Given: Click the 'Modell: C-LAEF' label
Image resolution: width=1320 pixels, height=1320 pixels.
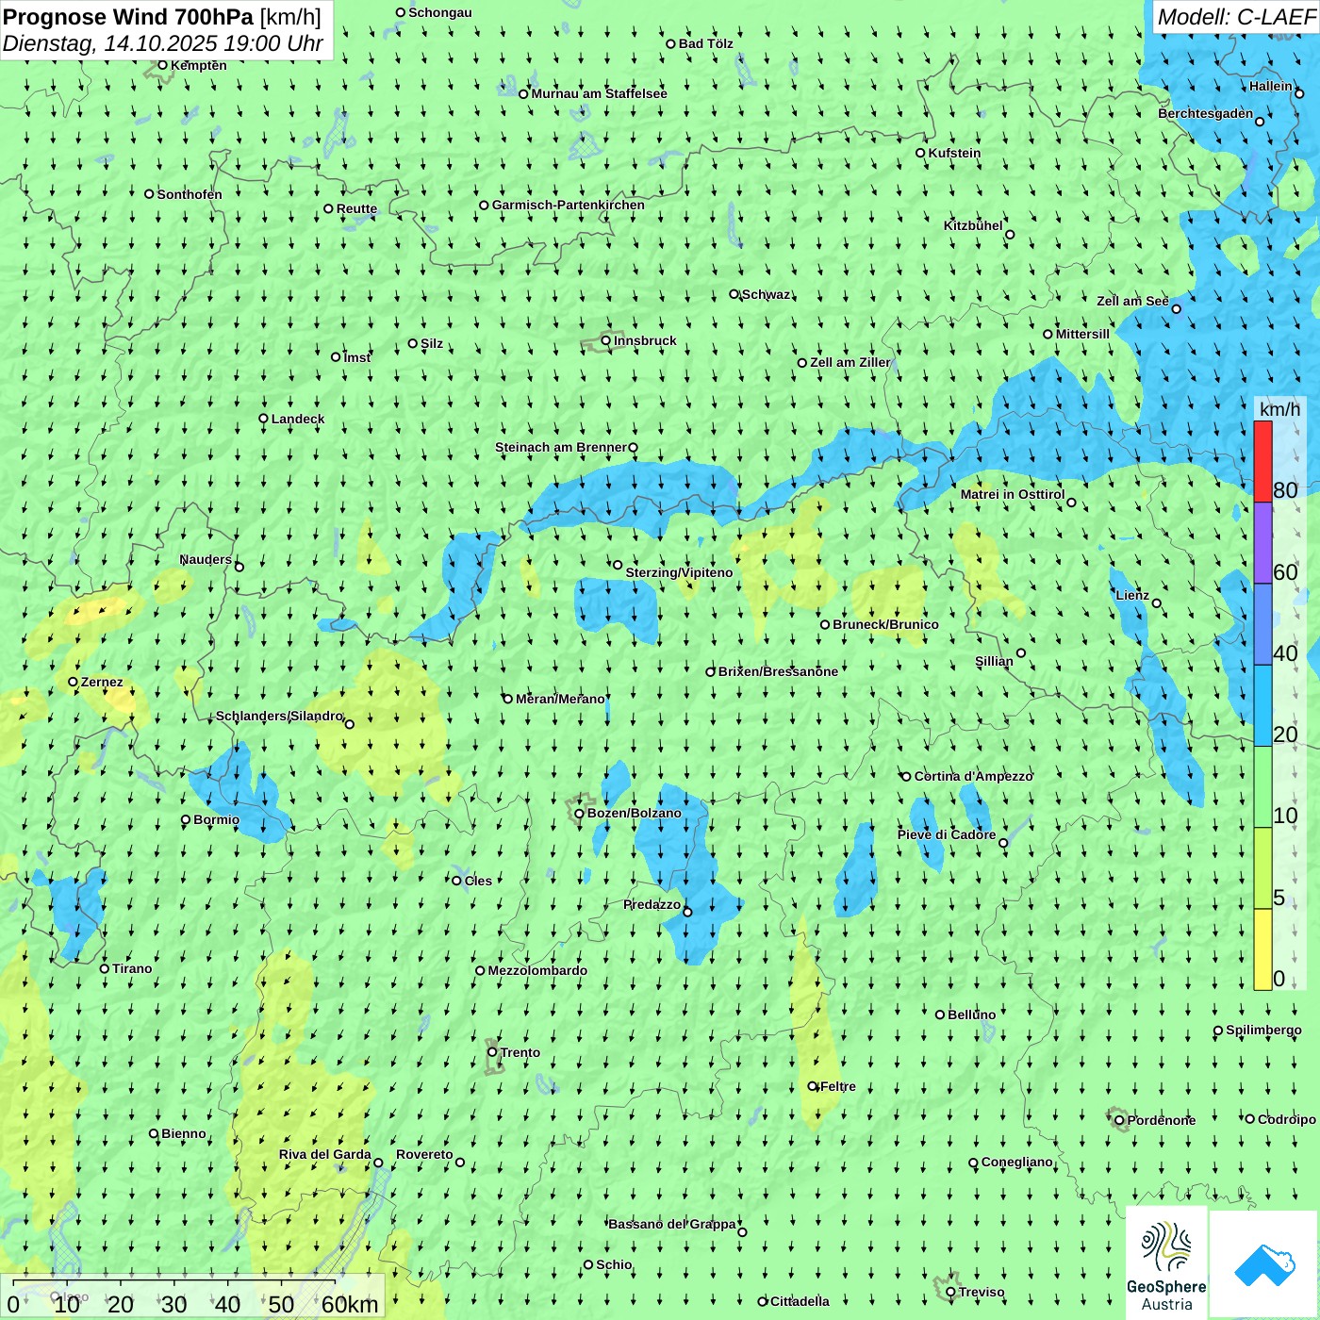Looking at the screenshot, I should click(1235, 17).
